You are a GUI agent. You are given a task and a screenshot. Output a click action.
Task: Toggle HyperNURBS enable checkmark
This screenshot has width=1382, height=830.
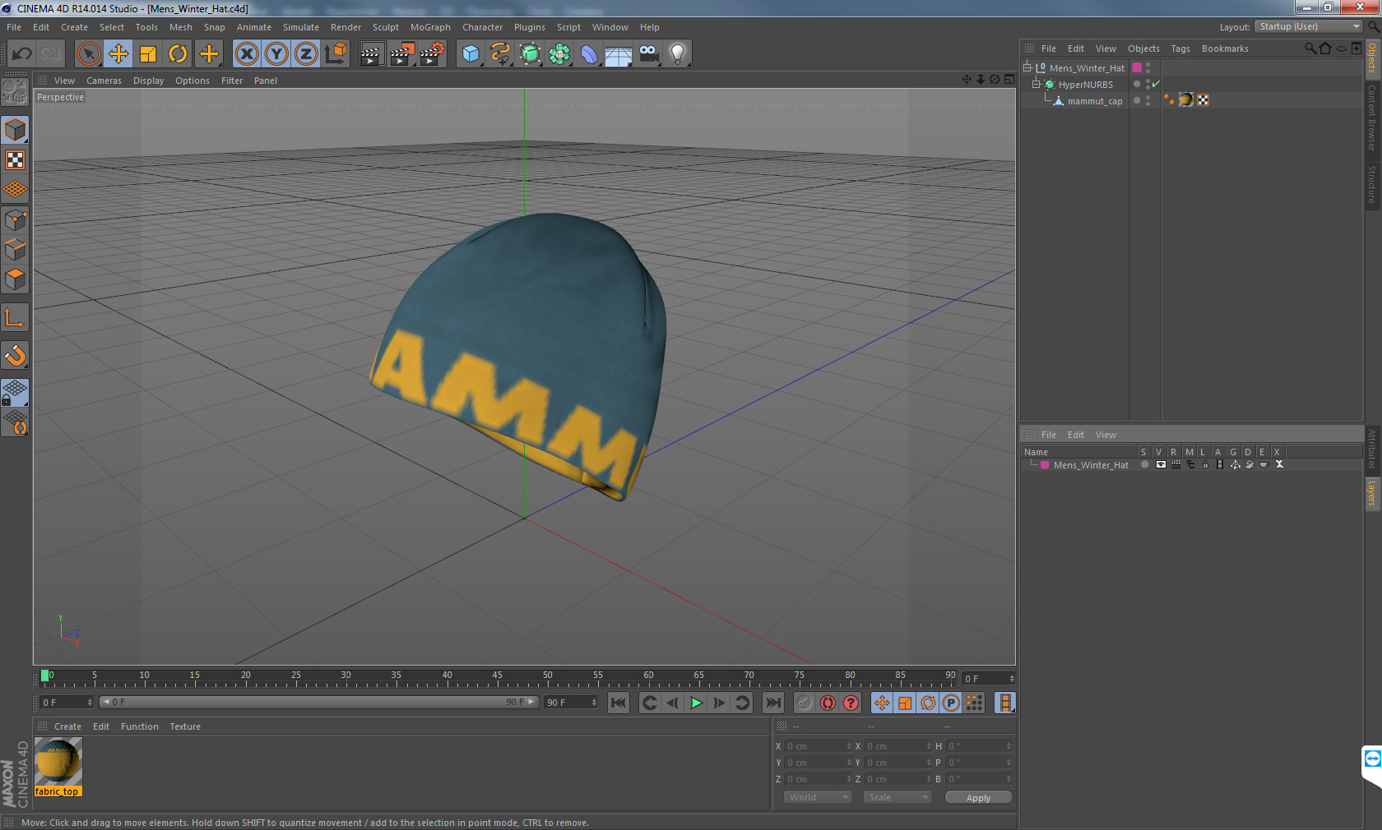click(x=1156, y=84)
